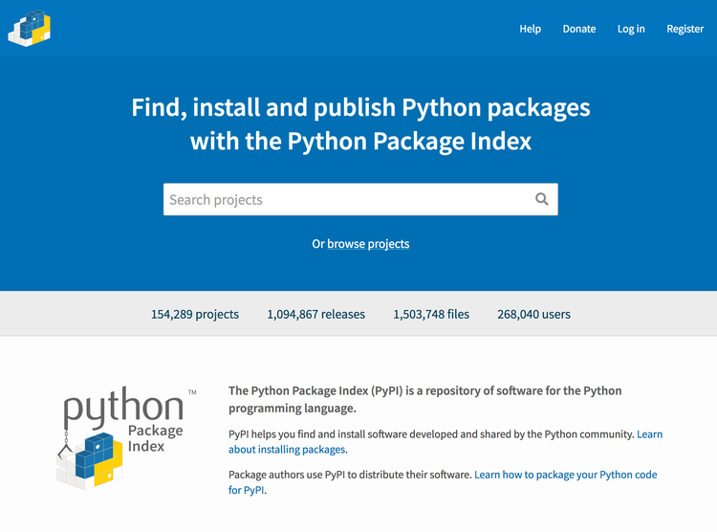The height and width of the screenshot is (532, 717).
Task: Select the 1,503,748 files statistic
Action: (431, 314)
